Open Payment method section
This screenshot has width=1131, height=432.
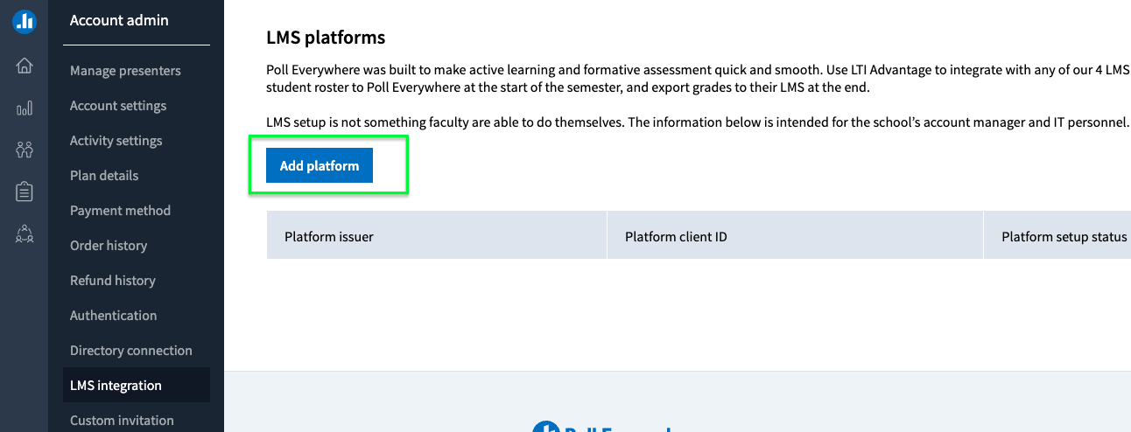(x=120, y=211)
